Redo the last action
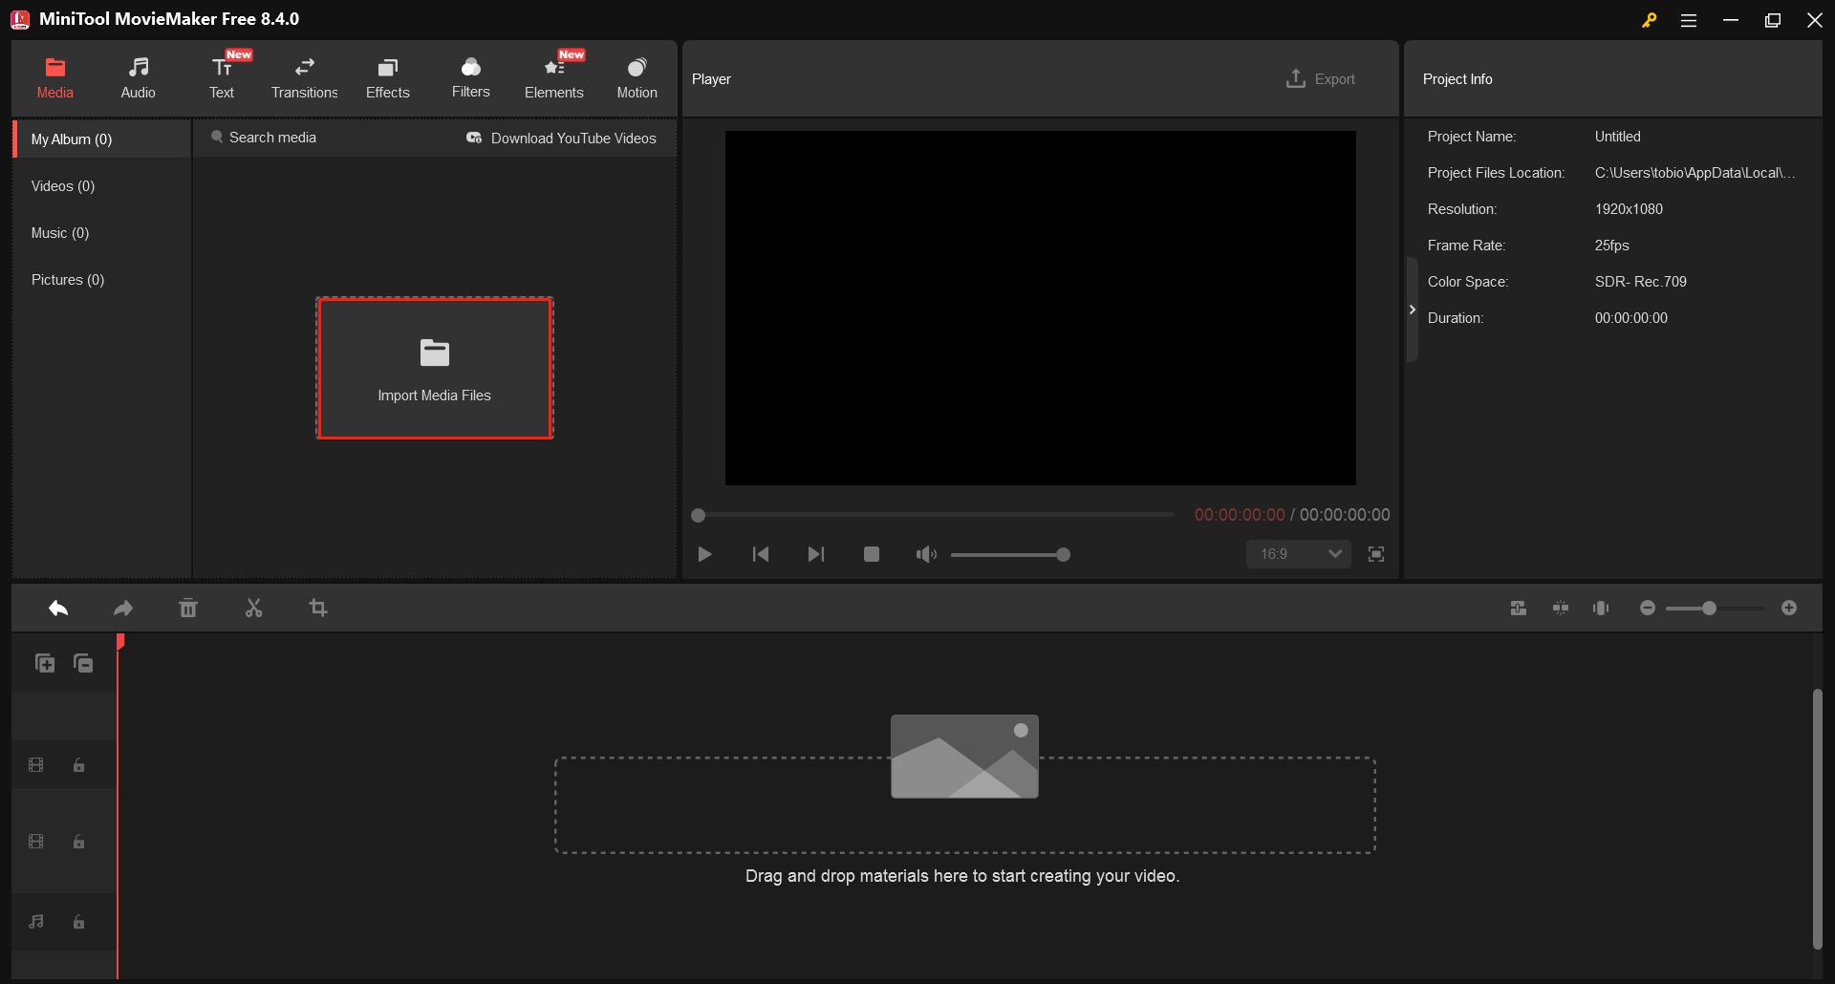 pyautogui.click(x=123, y=608)
